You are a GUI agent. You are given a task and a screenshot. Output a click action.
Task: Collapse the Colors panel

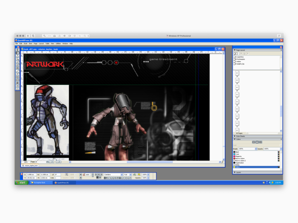tap(235, 139)
